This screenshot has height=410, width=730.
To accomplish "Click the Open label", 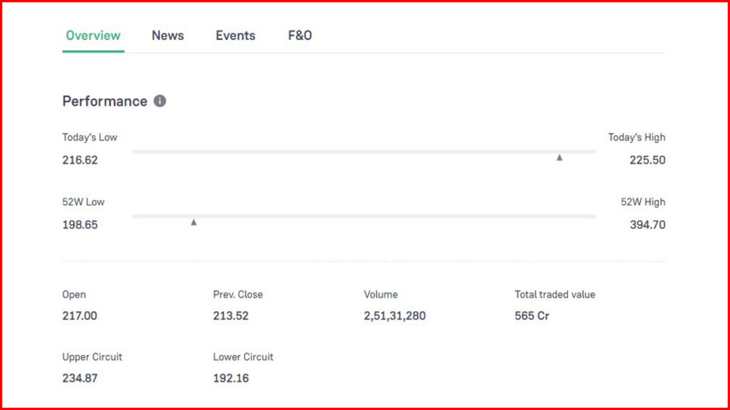I will tap(74, 295).
